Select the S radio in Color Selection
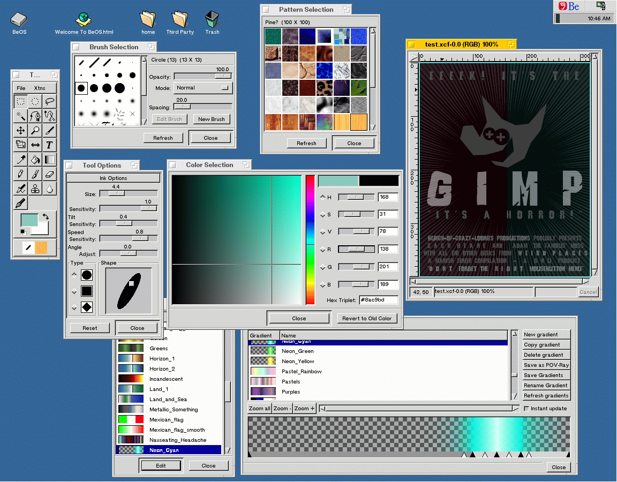The height and width of the screenshot is (482, 617). (322, 215)
